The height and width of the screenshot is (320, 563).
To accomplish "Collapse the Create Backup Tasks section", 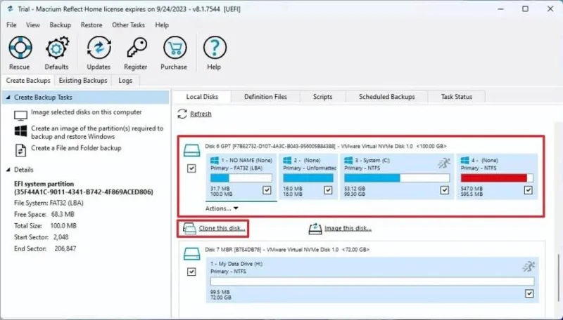I will point(8,98).
